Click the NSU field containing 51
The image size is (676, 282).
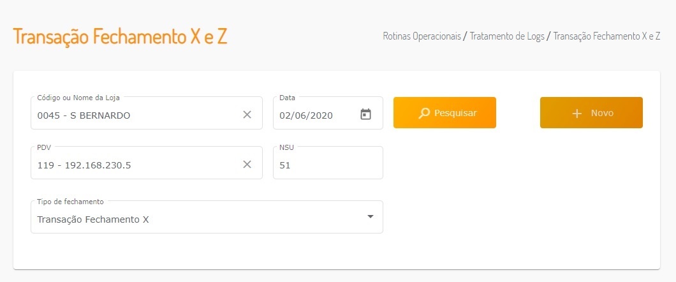click(327, 165)
